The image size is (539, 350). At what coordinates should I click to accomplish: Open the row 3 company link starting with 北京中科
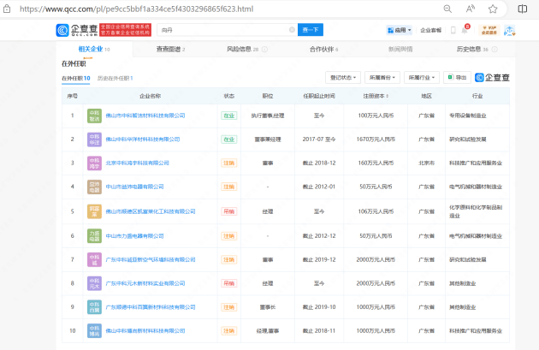click(137, 163)
